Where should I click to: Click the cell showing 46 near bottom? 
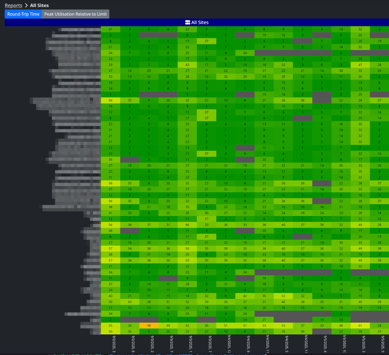coord(341,325)
